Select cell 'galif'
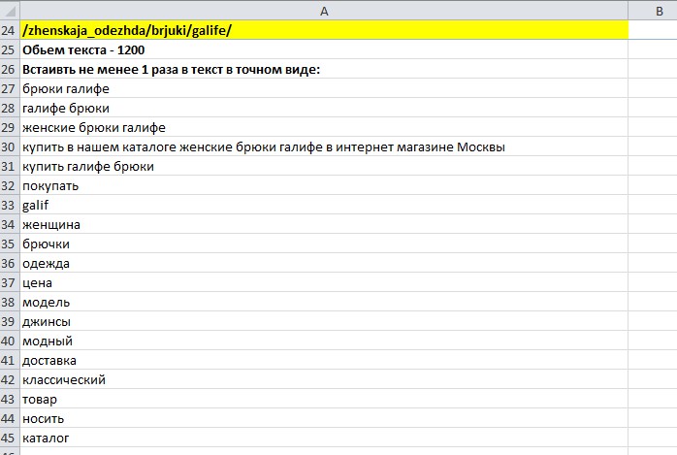This screenshot has width=677, height=455. coord(324,205)
